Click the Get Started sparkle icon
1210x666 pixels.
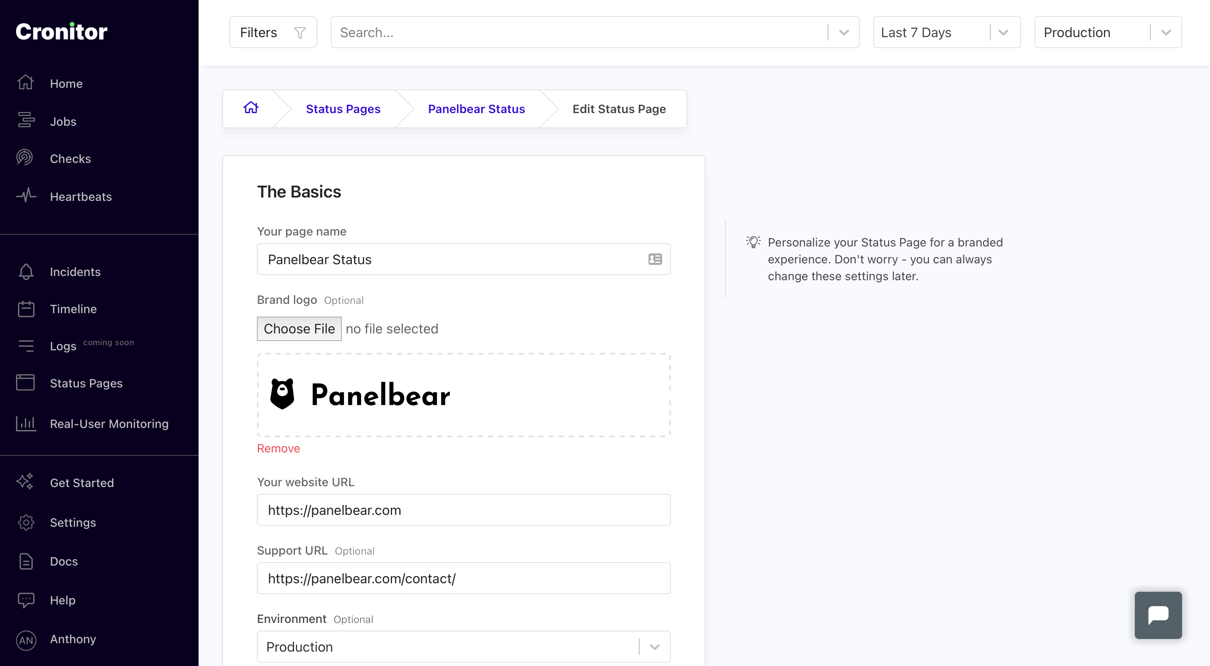tap(25, 482)
